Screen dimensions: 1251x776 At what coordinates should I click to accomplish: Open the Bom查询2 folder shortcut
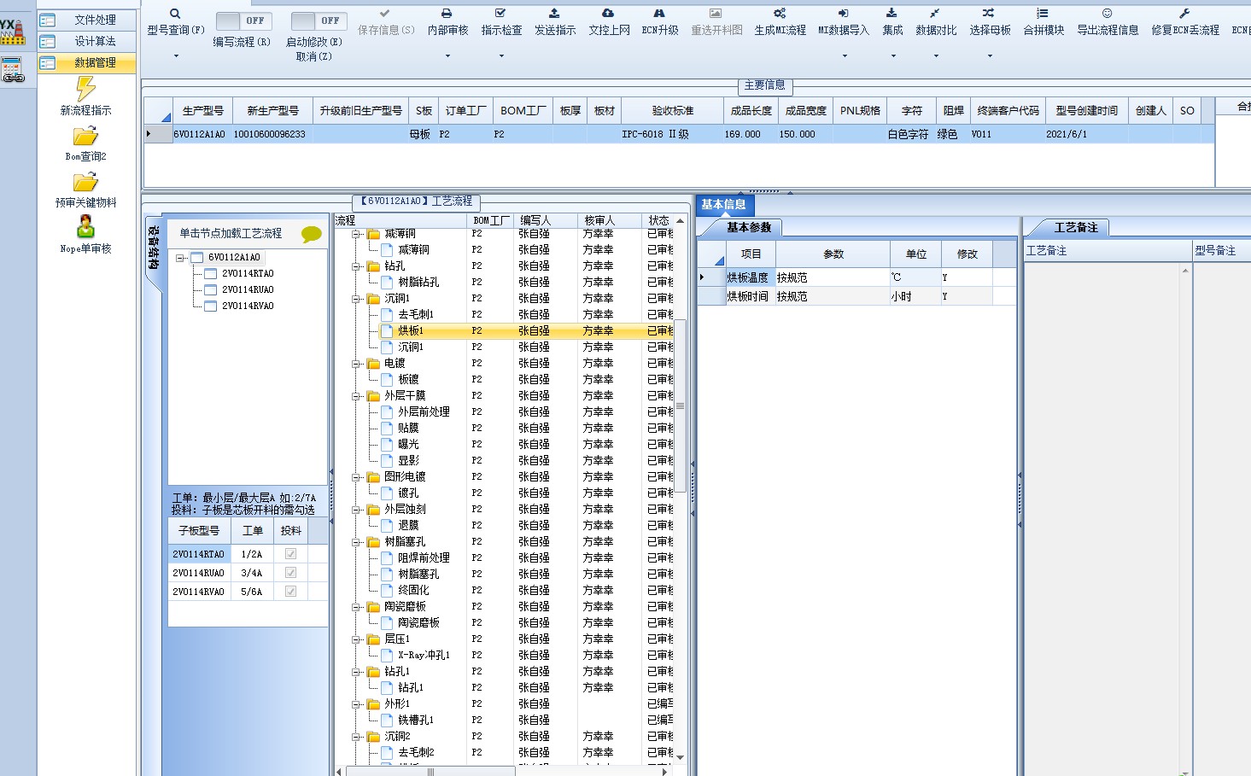85,143
